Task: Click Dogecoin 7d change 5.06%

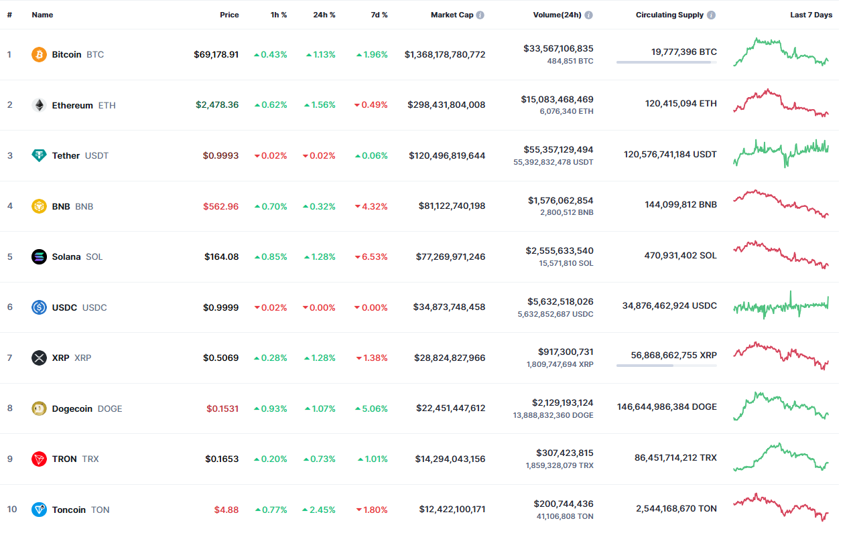Action: [x=371, y=408]
